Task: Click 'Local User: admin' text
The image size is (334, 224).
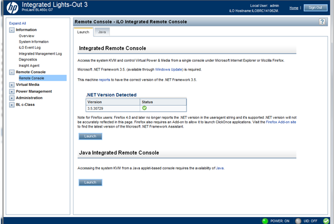Action: point(265,6)
